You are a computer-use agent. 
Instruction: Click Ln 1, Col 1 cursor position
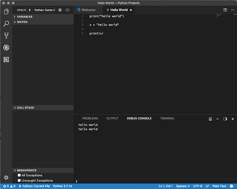[x=166, y=186]
